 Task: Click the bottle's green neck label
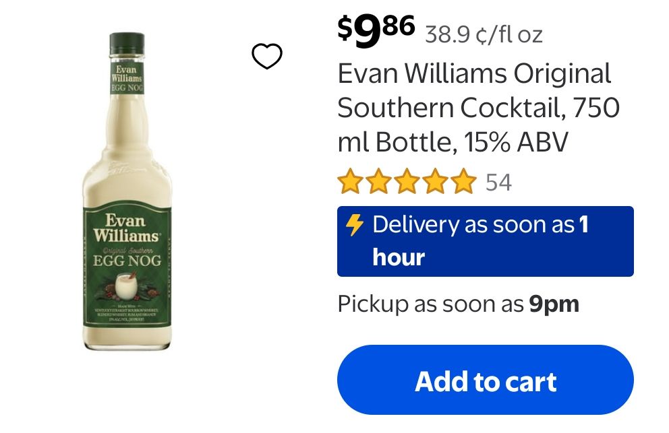pos(127,77)
